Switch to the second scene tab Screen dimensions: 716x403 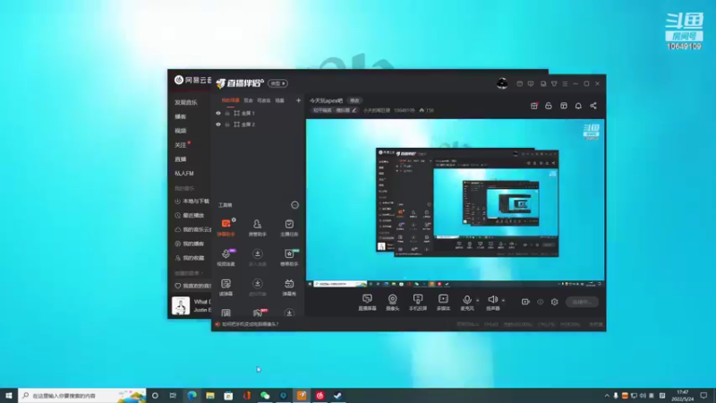click(248, 100)
